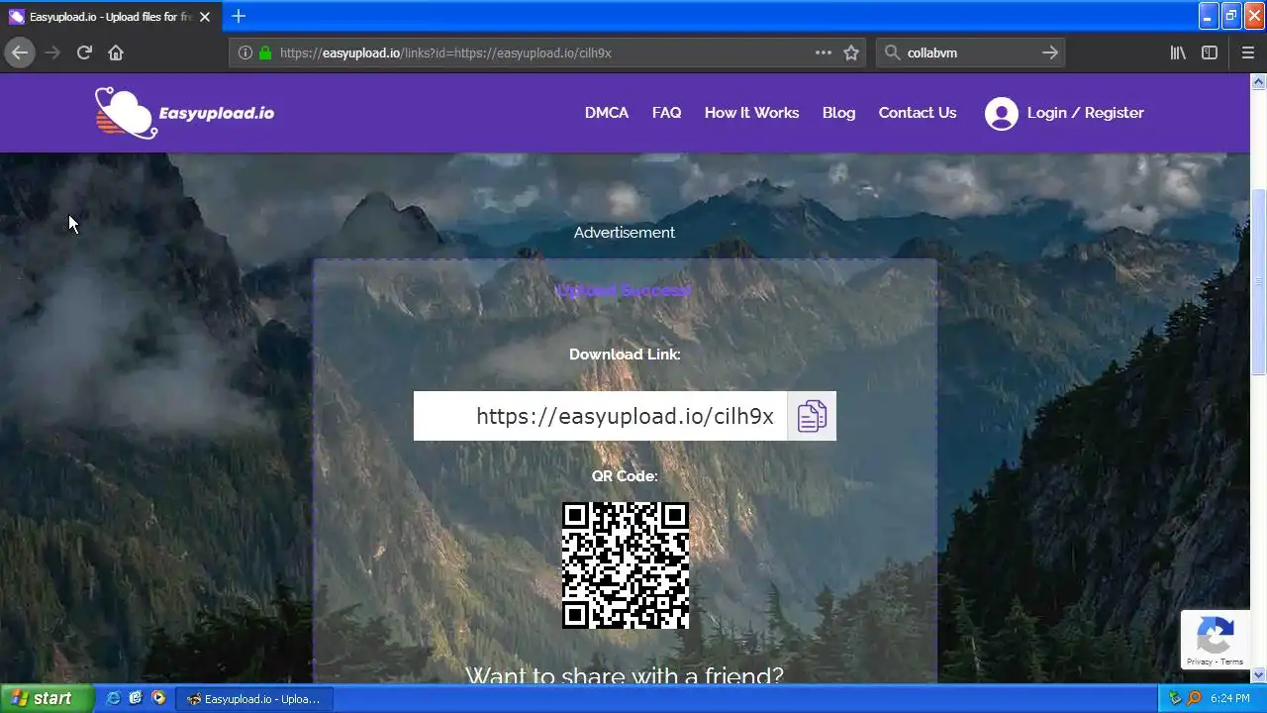1267x713 pixels.
Task: Open Login / Register
Action: pos(1085,113)
